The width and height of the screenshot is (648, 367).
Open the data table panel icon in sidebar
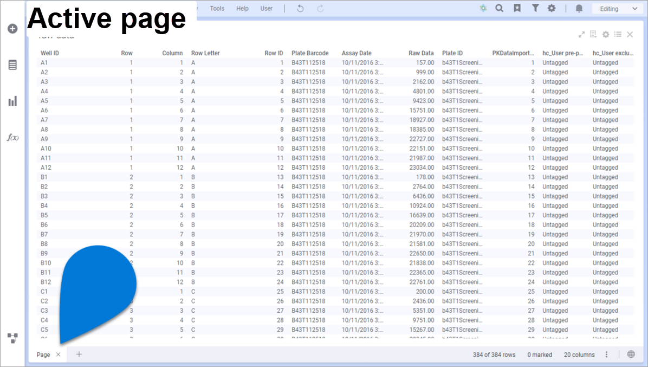pos(12,65)
